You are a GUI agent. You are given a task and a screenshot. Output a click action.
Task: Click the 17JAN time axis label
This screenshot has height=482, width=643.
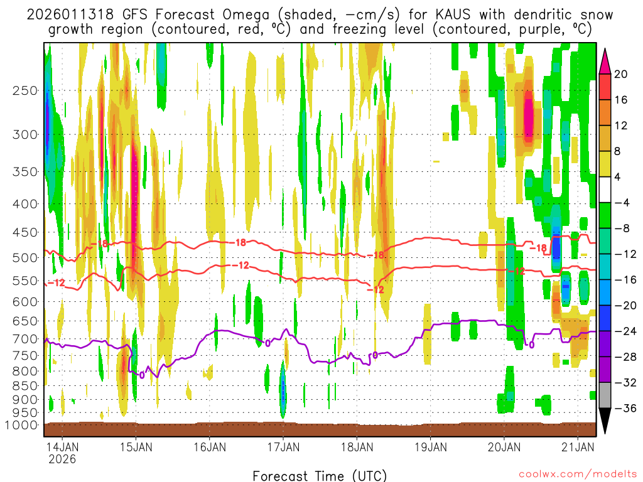283,447
